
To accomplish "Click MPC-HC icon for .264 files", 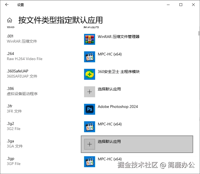I will (x=90, y=57).
